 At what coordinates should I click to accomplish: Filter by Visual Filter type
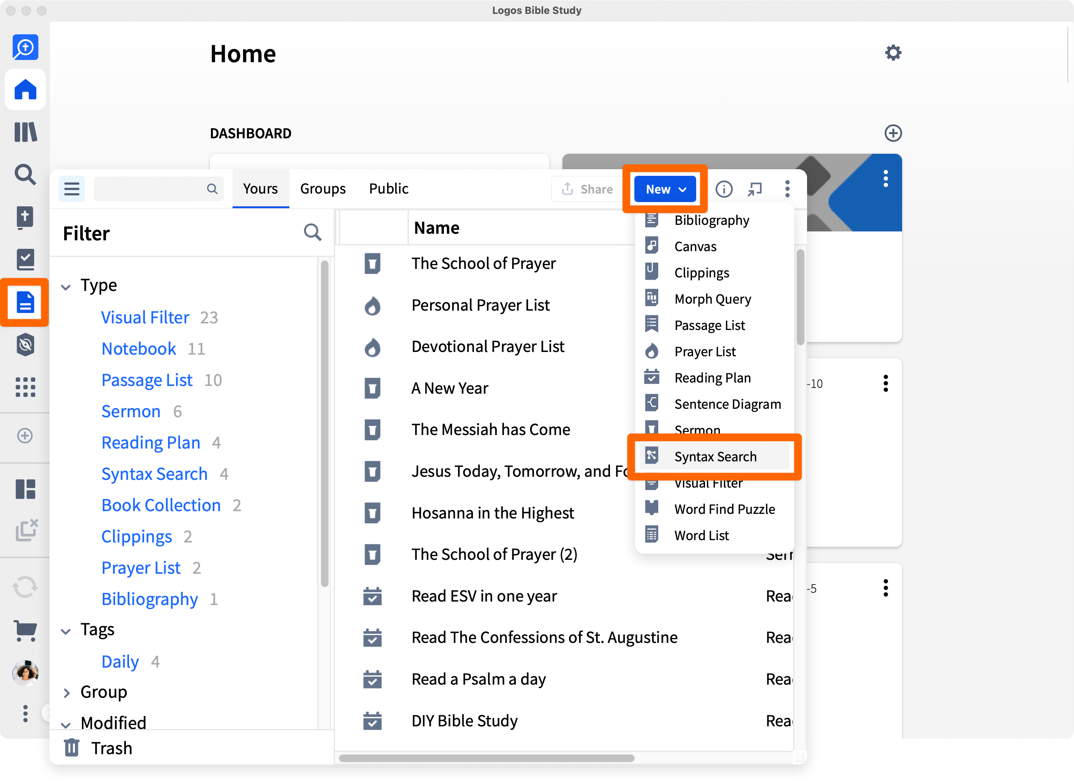(x=145, y=317)
